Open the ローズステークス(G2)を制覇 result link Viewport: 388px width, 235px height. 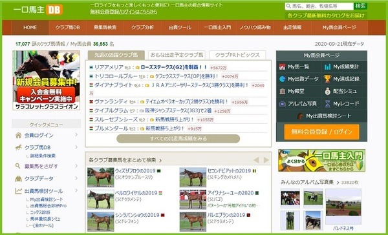(174, 67)
